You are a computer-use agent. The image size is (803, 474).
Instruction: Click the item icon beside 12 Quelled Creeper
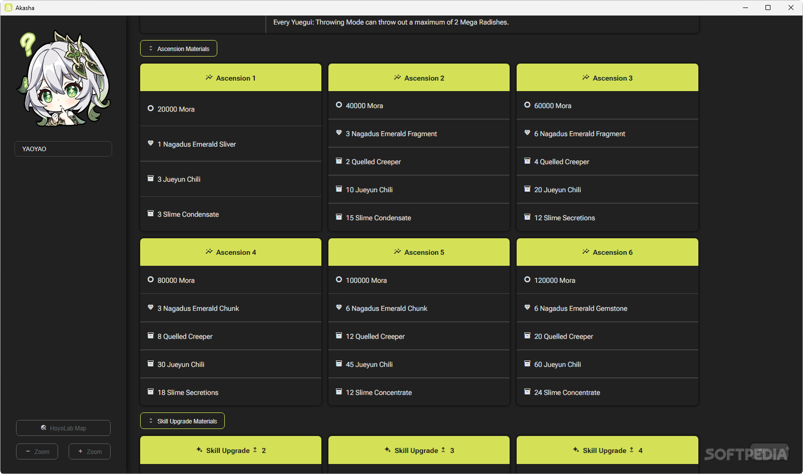339,335
